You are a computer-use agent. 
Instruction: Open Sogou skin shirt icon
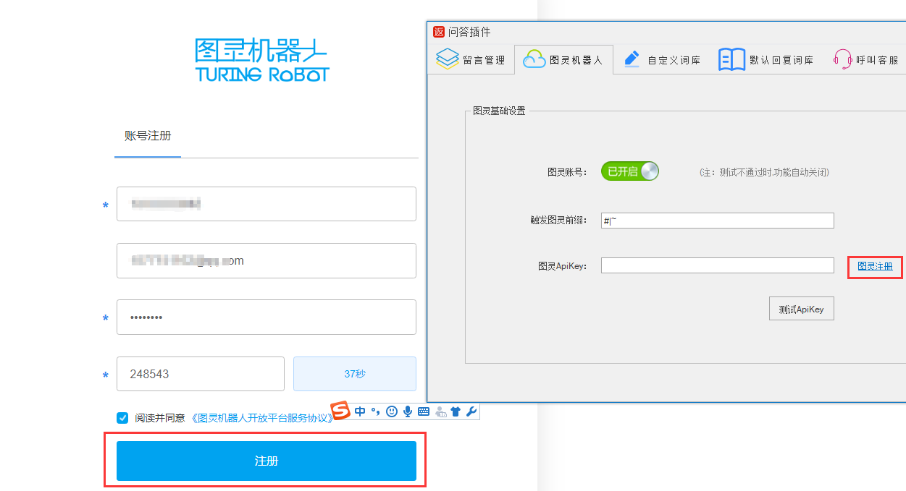point(456,411)
